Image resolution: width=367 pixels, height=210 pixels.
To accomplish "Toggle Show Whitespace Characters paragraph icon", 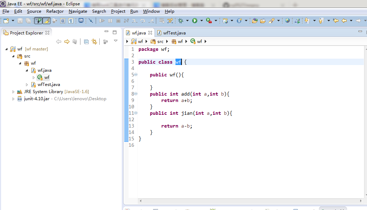I will point(70,21).
